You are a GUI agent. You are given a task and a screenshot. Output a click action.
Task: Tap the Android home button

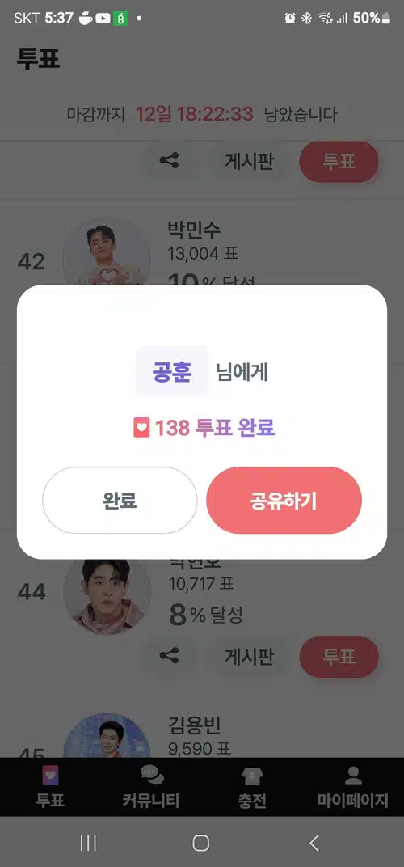pos(200,843)
